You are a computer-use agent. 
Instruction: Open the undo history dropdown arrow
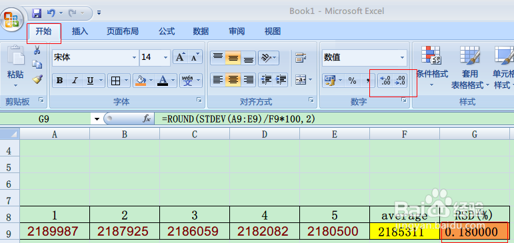[61, 13]
